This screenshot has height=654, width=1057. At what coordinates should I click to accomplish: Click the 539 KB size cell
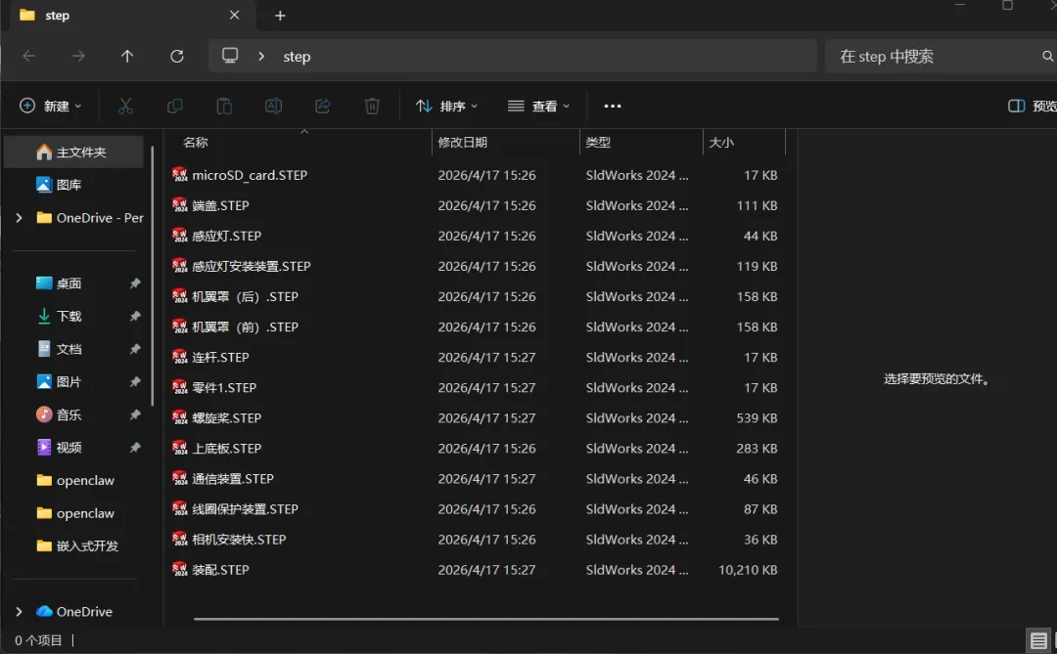click(757, 417)
